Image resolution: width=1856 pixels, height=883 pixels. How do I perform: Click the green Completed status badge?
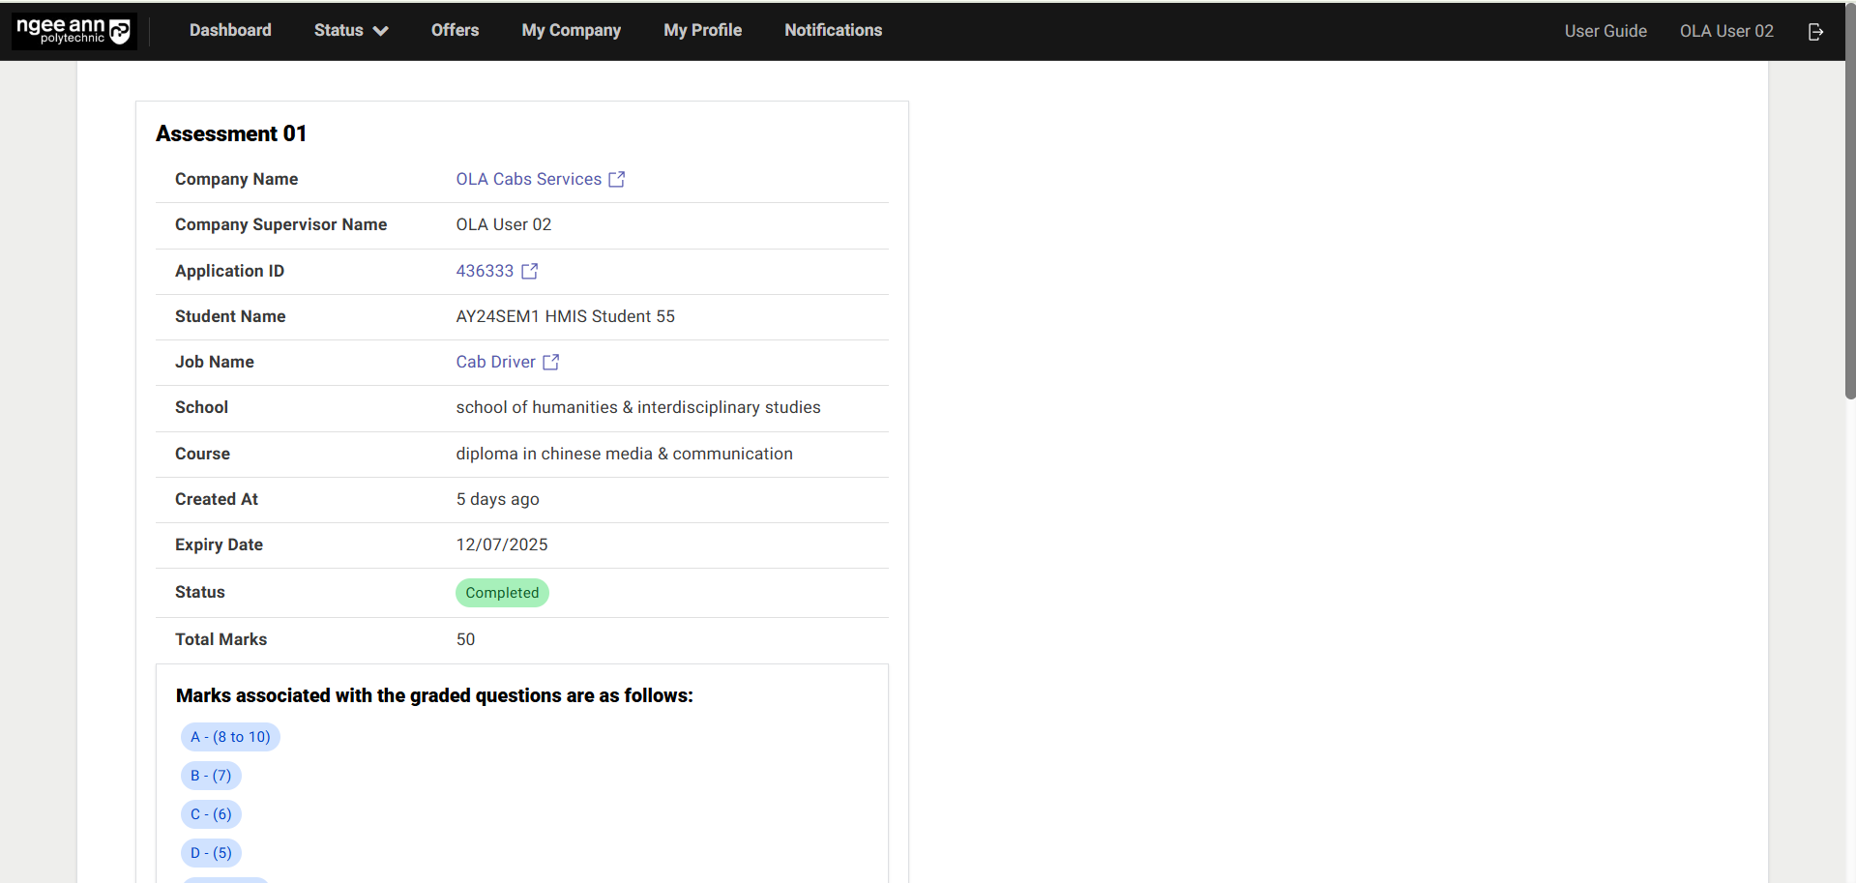501,592
